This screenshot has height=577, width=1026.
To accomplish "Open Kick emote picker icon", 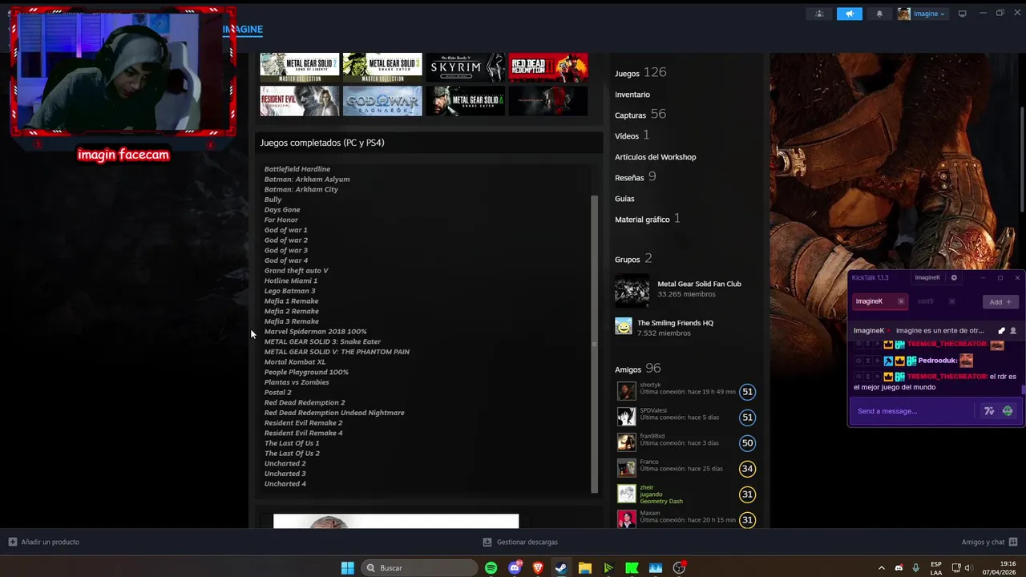I will coord(1008,411).
